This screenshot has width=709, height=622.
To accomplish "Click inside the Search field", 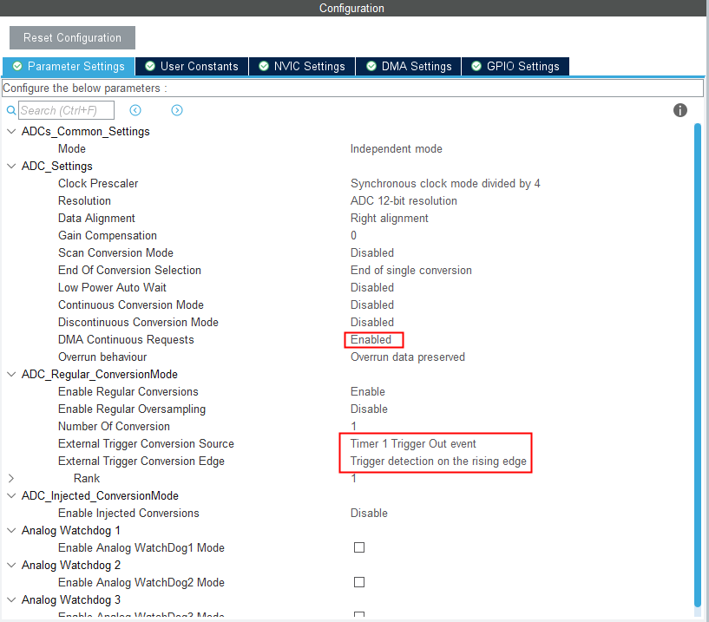I will pyautogui.click(x=65, y=110).
